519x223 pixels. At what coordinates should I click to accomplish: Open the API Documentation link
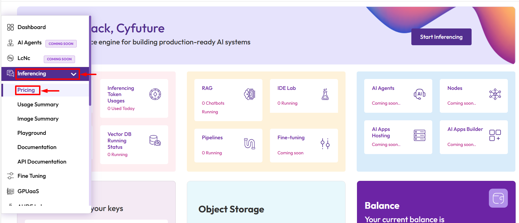tap(42, 162)
